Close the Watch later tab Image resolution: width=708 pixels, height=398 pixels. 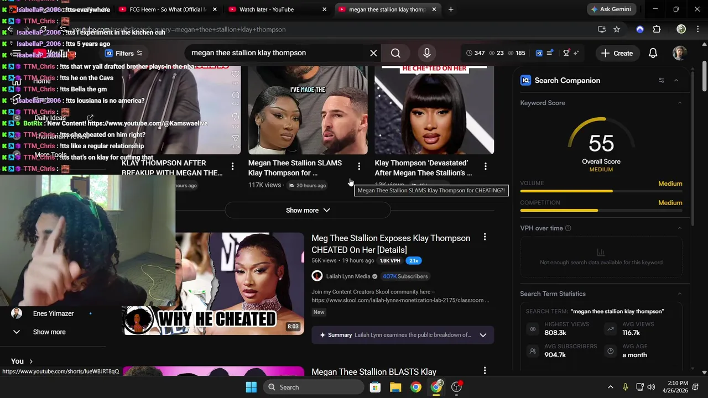click(325, 9)
